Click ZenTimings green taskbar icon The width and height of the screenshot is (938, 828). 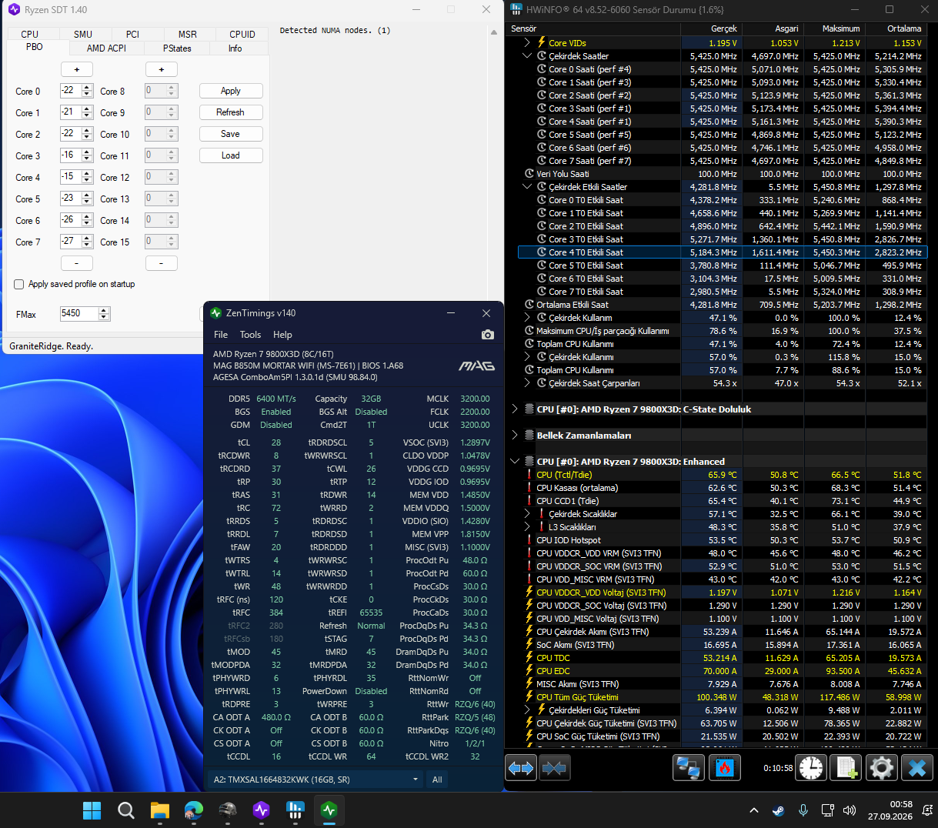click(329, 810)
